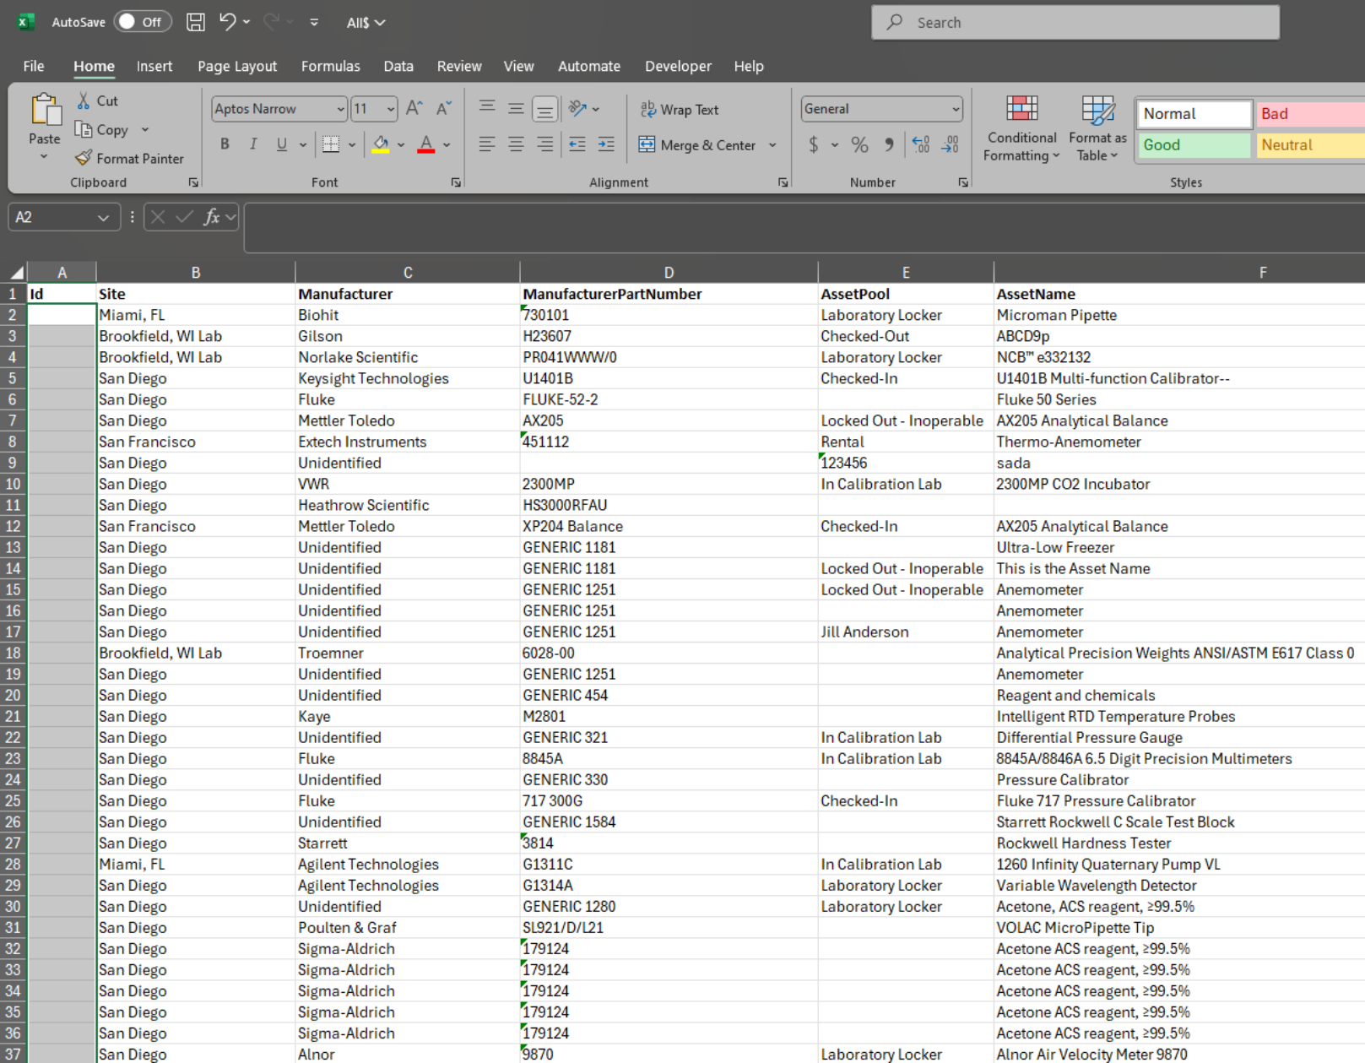The image size is (1365, 1063).
Task: Apply the Bad cell style
Action: click(1310, 114)
